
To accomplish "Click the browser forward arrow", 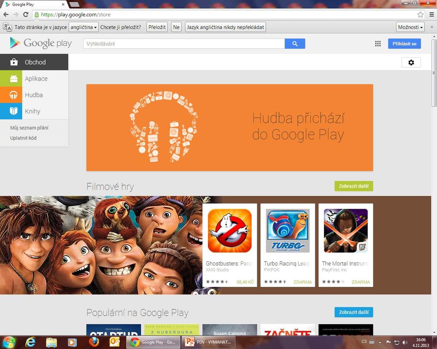I will [x=16, y=14].
